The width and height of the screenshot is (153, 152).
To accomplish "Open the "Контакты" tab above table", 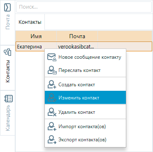I will 30,22.
